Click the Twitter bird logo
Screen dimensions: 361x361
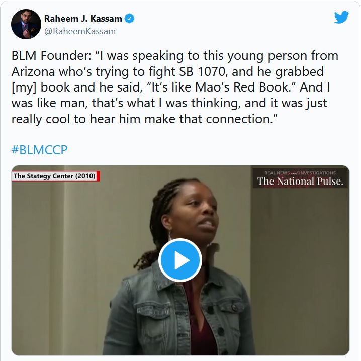pyautogui.click(x=341, y=17)
